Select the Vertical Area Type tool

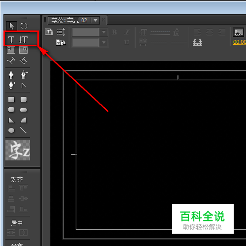click(23, 50)
